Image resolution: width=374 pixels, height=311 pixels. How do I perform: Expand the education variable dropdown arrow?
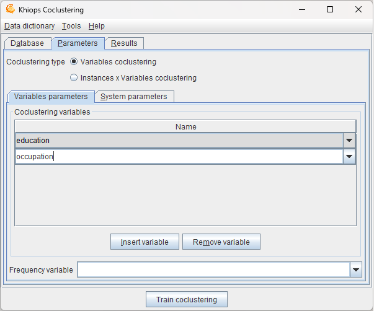tap(349, 141)
